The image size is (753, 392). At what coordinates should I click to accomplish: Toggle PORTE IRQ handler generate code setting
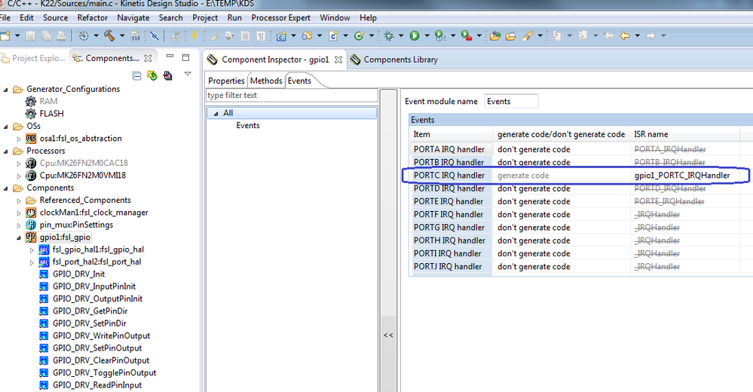[561, 201]
